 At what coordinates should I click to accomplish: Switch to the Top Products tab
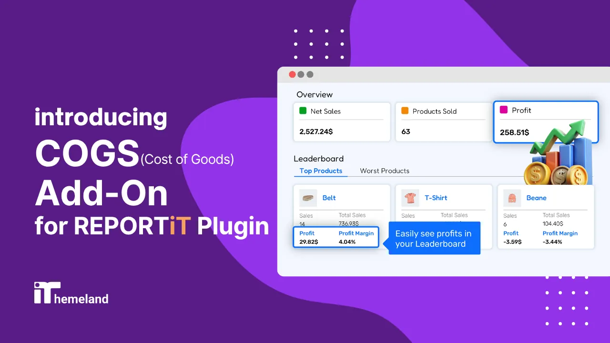[x=321, y=171]
